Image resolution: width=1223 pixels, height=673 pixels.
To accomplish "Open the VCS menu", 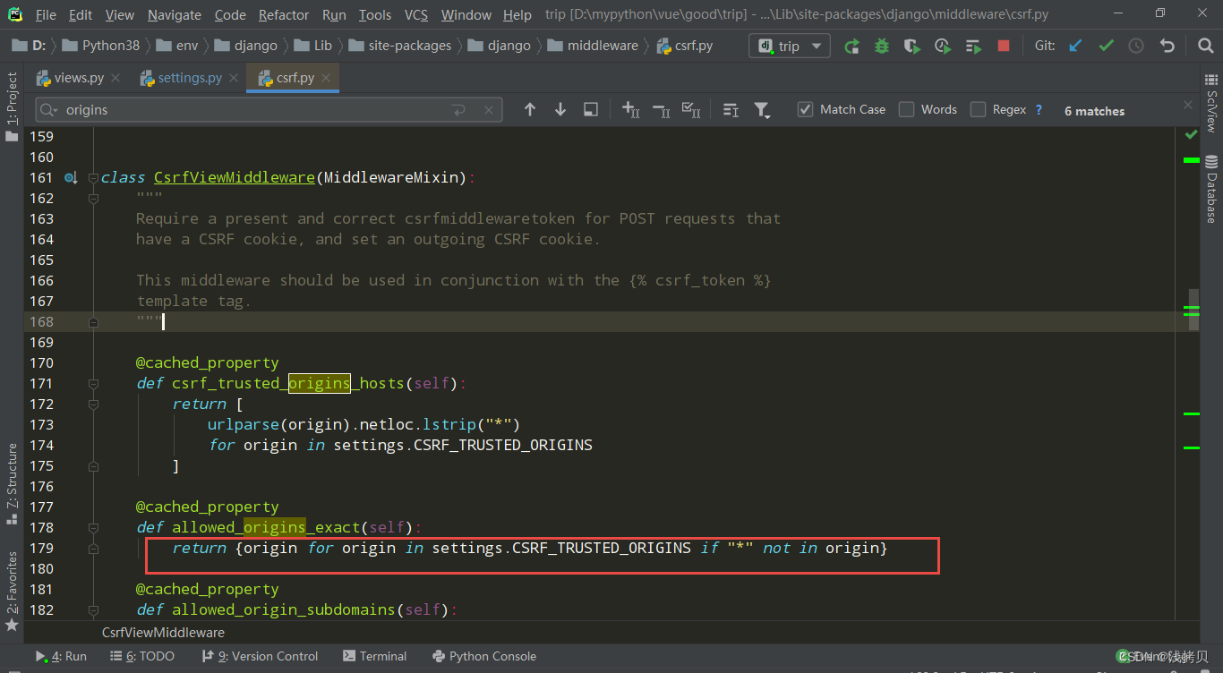I will click(x=416, y=14).
